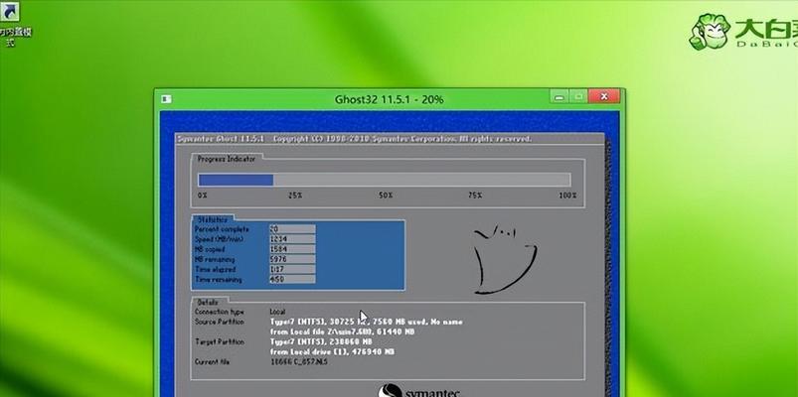Select the Percent complete value 20
Screen dimensions: 798x397
click(292, 229)
